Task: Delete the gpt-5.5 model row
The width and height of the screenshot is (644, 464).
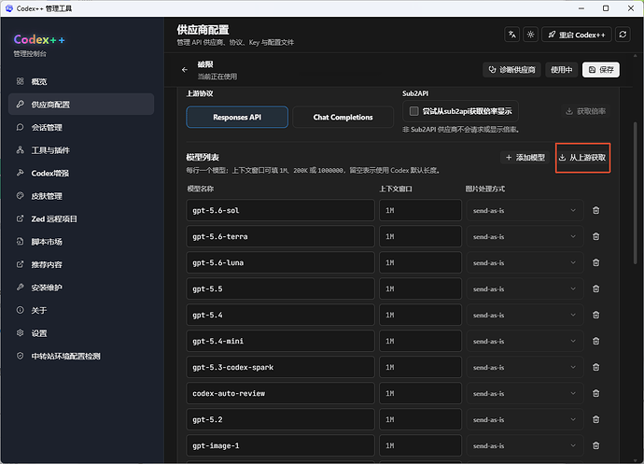Action: [596, 288]
